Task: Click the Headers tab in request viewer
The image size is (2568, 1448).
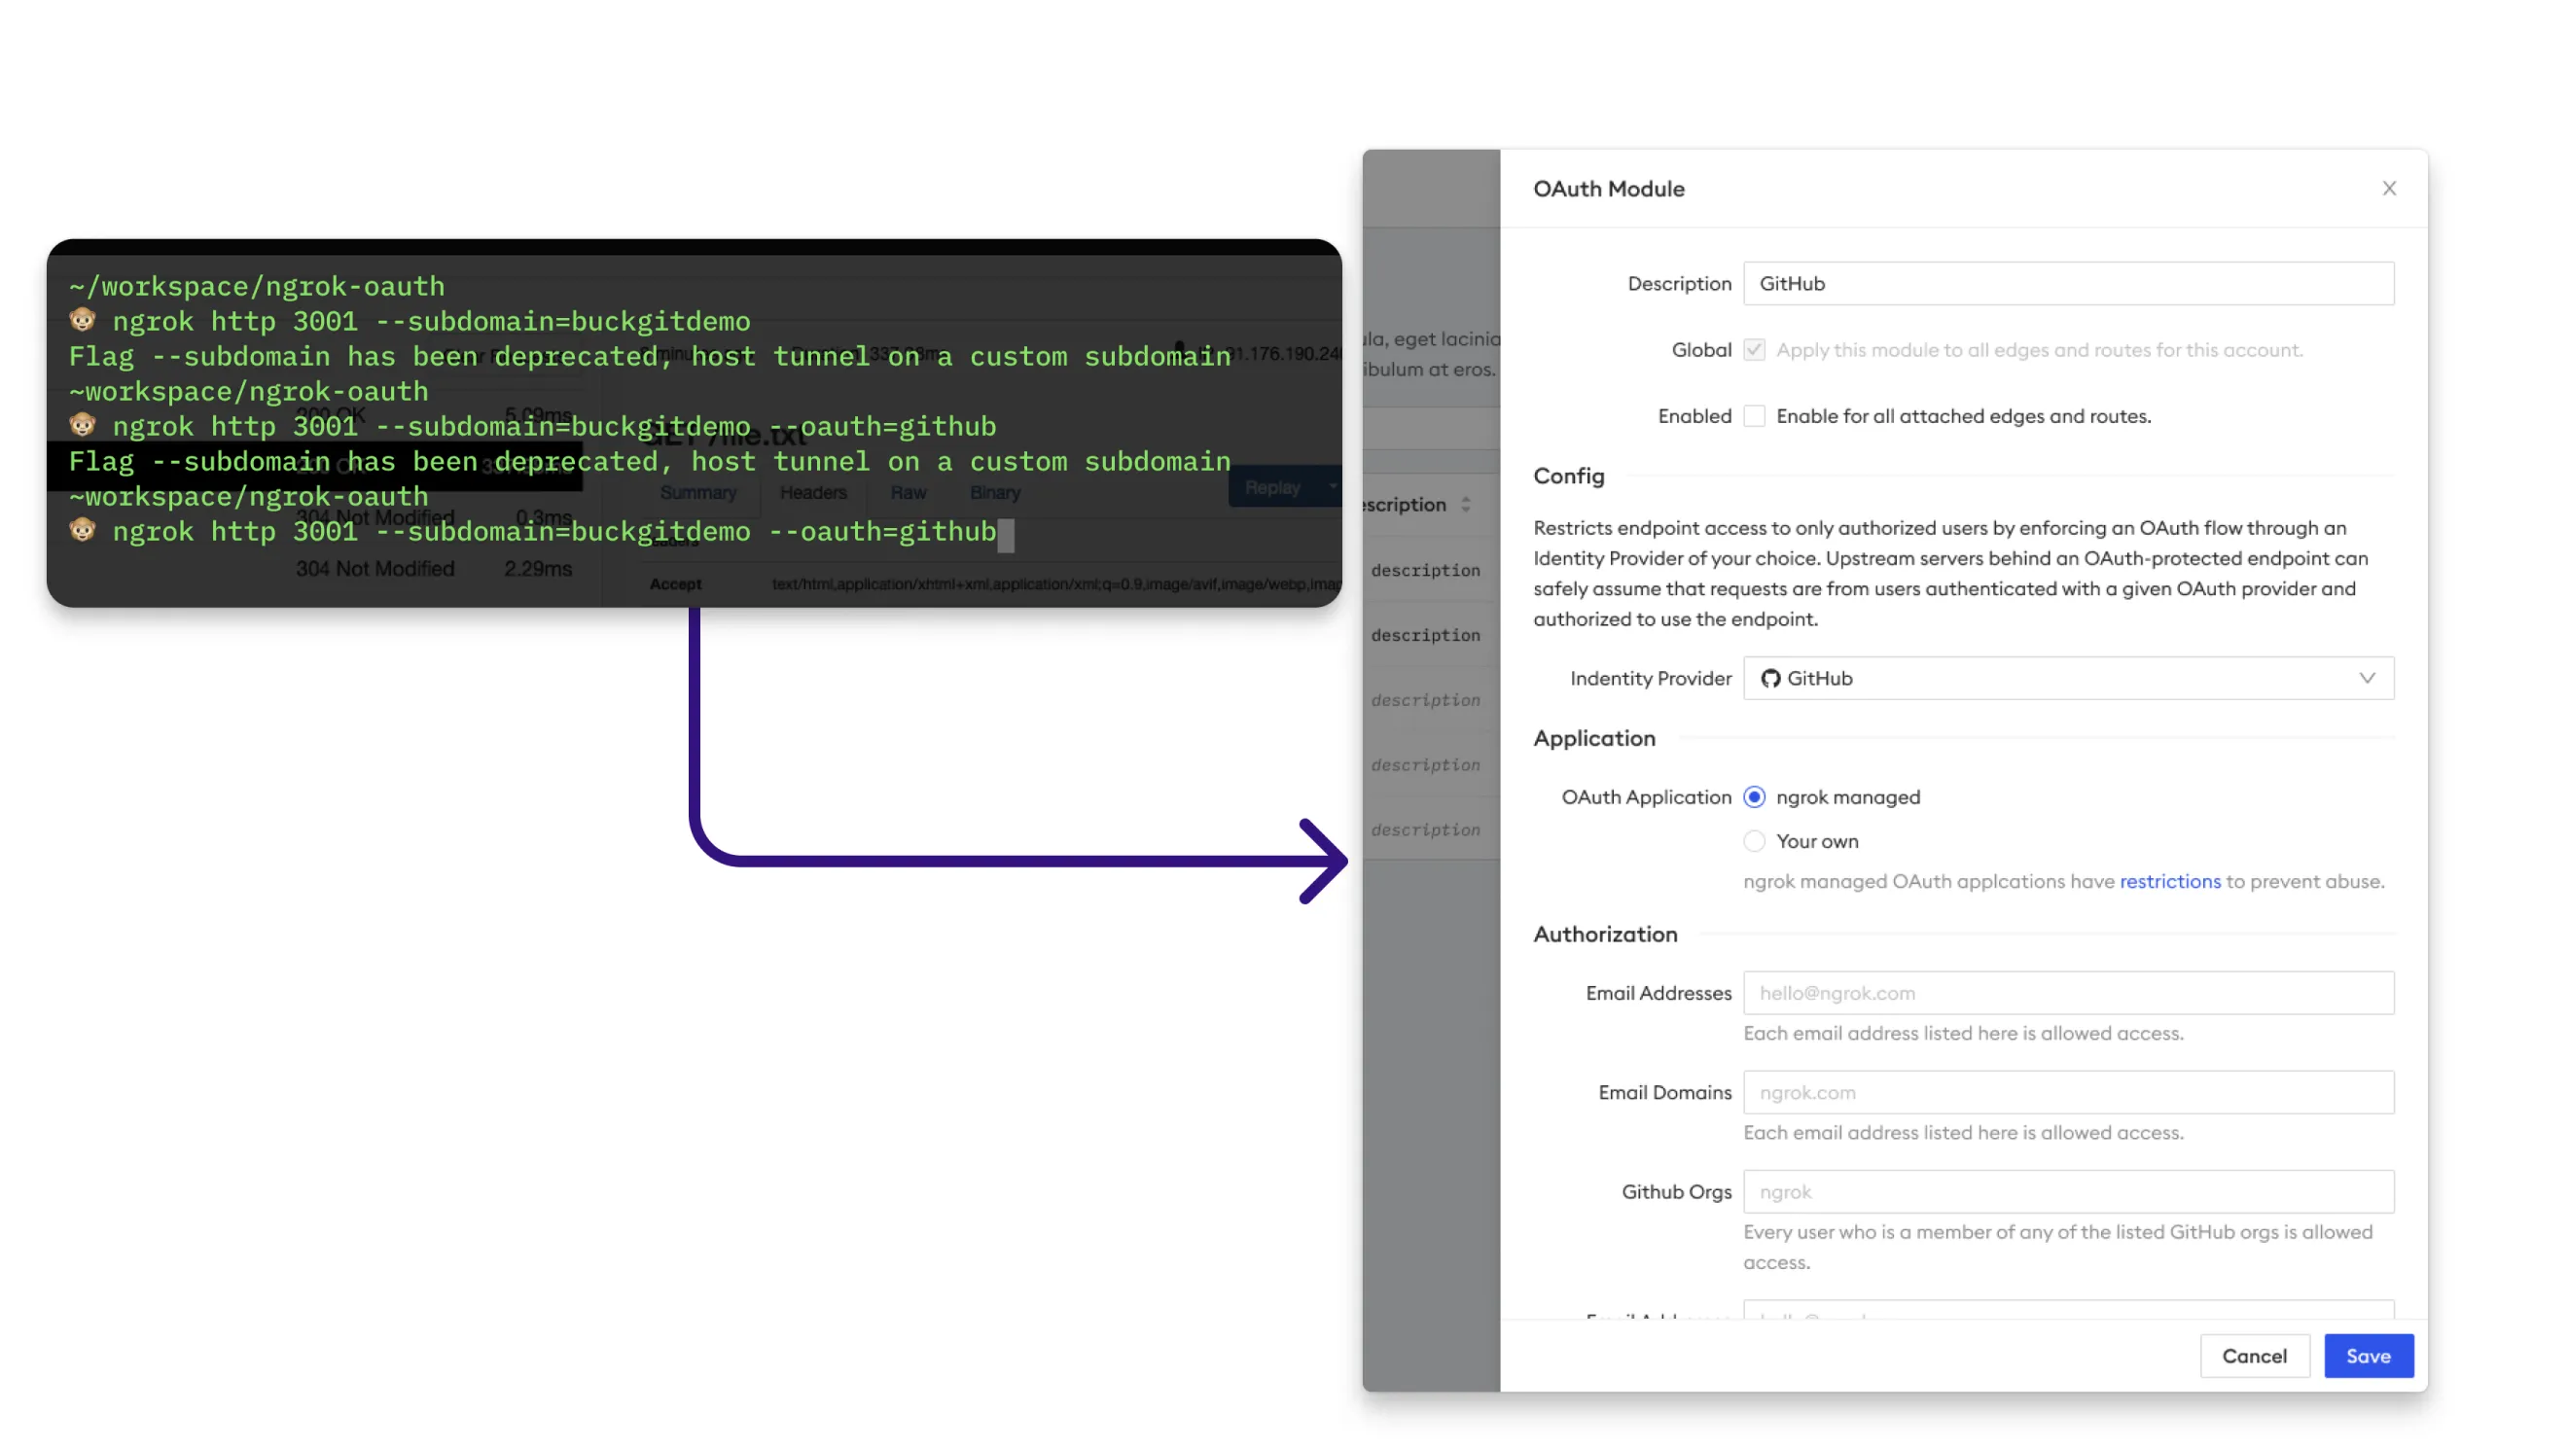Action: click(x=813, y=492)
